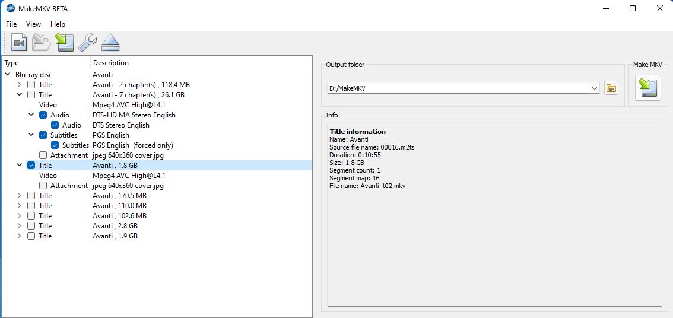Click the Type column header
This screenshot has height=318, width=673.
46,63
